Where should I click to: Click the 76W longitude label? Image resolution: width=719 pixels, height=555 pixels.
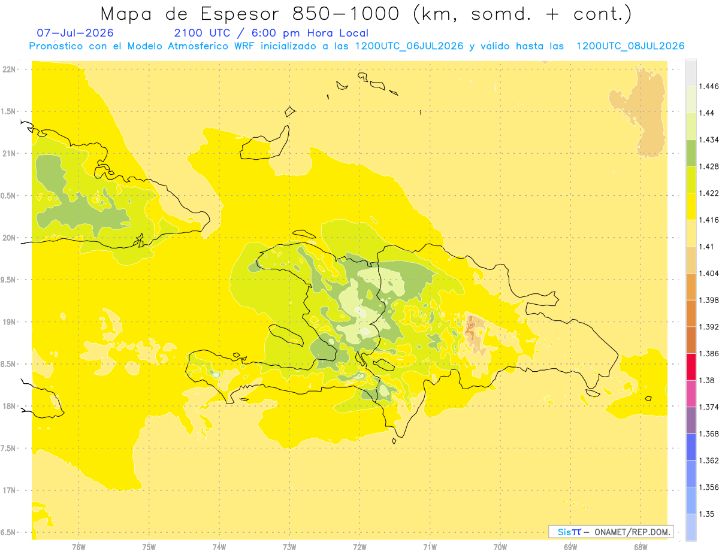click(x=78, y=547)
